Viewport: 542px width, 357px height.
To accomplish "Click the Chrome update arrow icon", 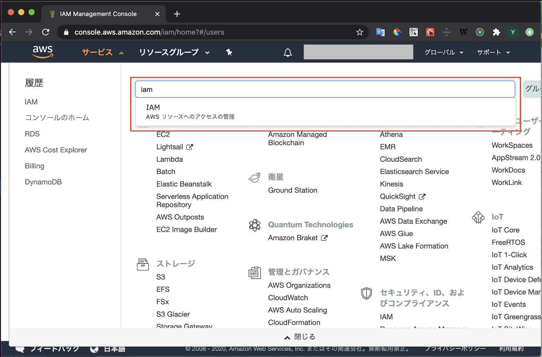I will pos(529,32).
